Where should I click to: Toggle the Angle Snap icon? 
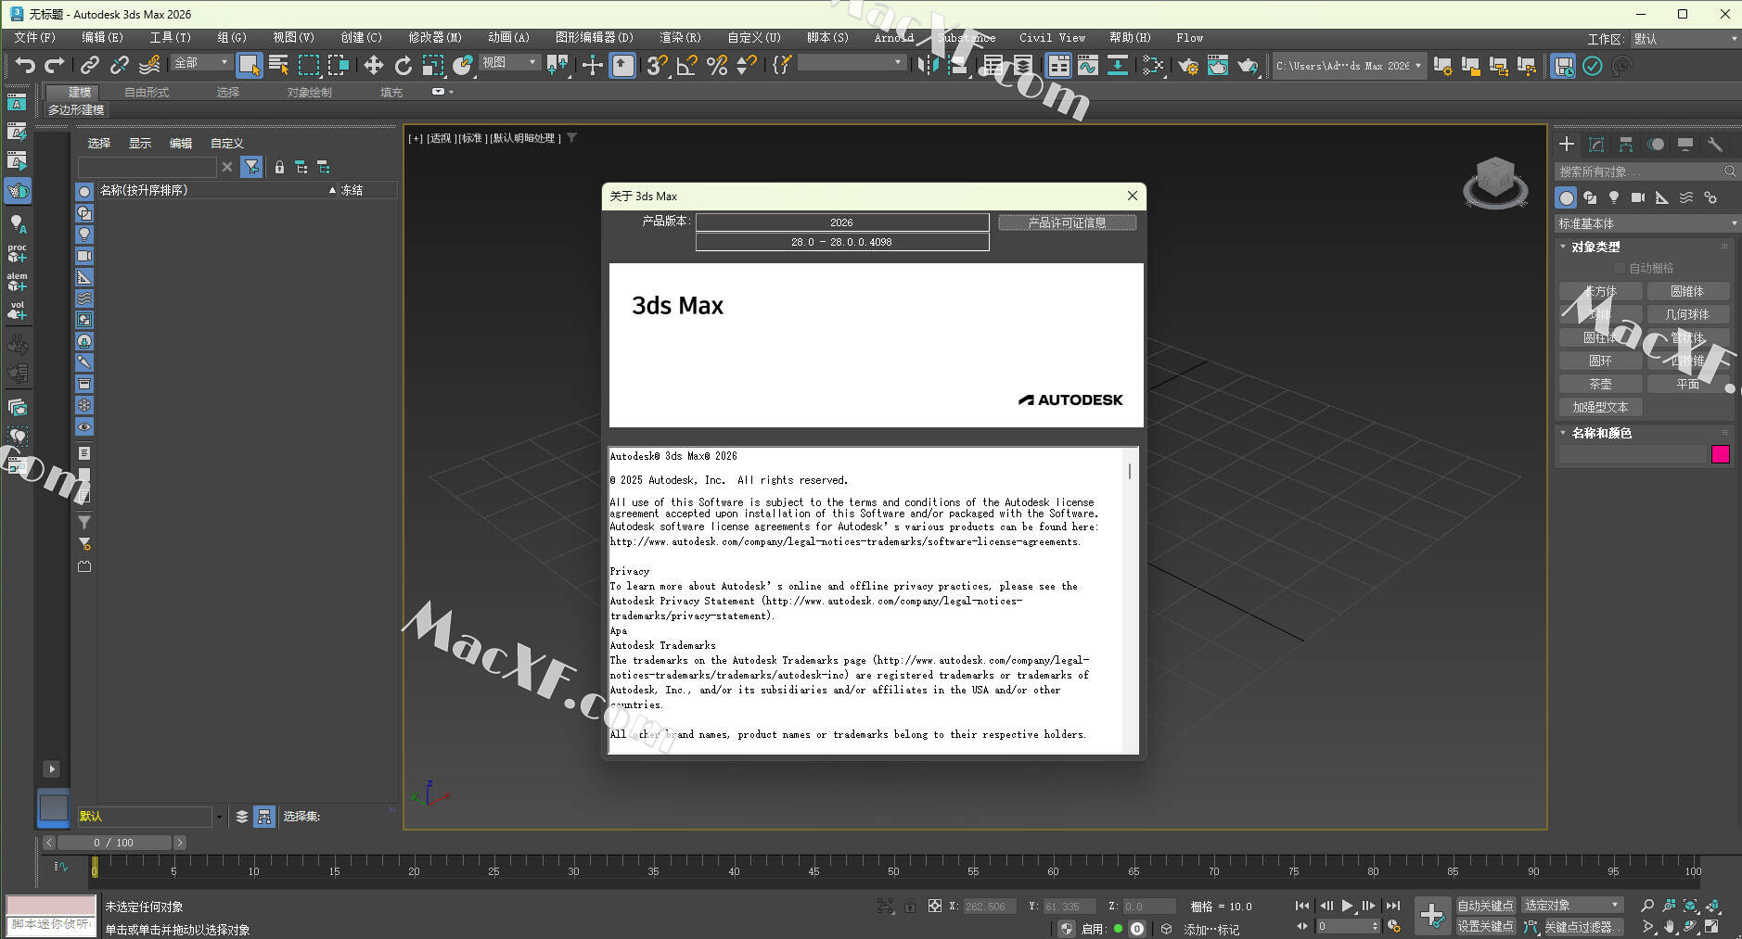[686, 65]
